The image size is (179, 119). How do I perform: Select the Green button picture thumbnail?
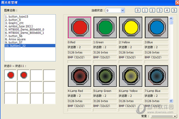(x=105, y=28)
